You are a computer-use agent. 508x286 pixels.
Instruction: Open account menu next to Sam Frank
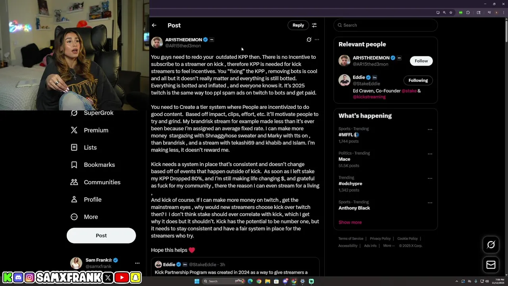137,263
